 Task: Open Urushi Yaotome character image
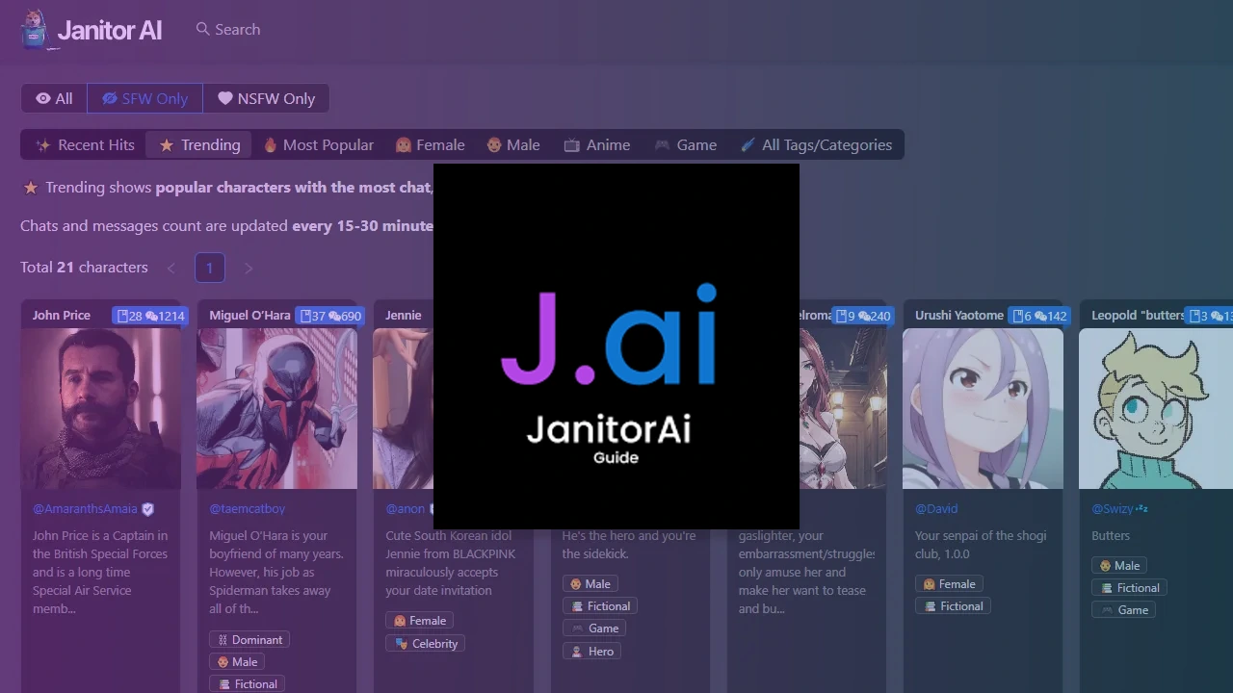point(983,408)
